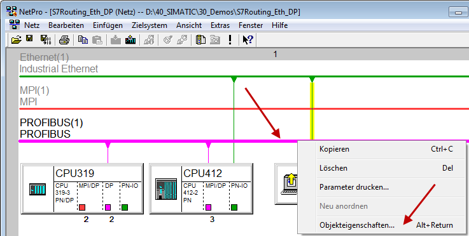The height and width of the screenshot is (236, 469).
Task: Select the CPU319 station block
Action: click(x=82, y=188)
